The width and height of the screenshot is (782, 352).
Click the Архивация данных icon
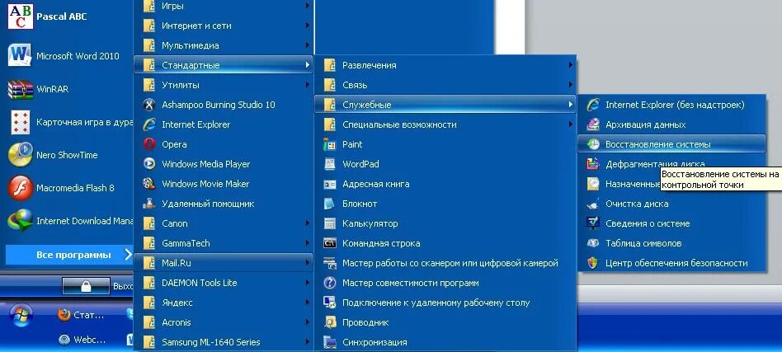tap(593, 124)
